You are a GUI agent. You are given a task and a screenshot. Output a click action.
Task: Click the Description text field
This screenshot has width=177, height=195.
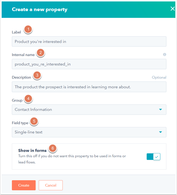point(89,87)
